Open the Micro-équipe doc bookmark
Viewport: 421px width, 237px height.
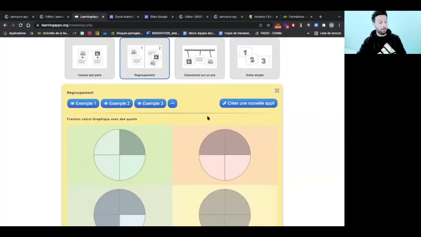point(199,33)
